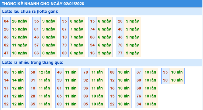Click the number 01 cell
This screenshot has height=110, width=203.
coord(33,80)
